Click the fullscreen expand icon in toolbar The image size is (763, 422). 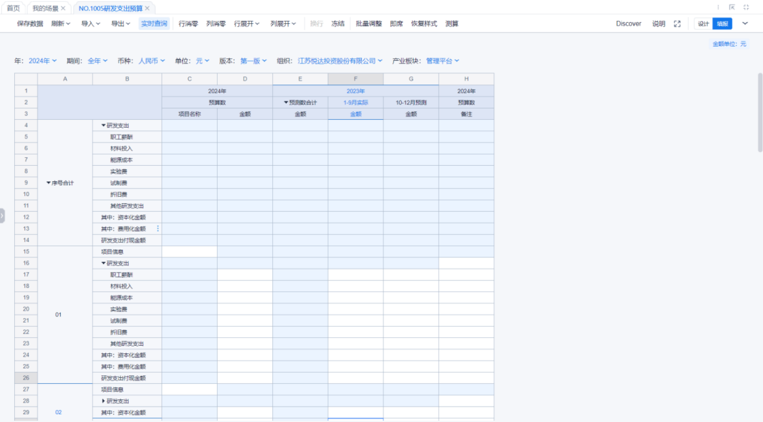677,24
